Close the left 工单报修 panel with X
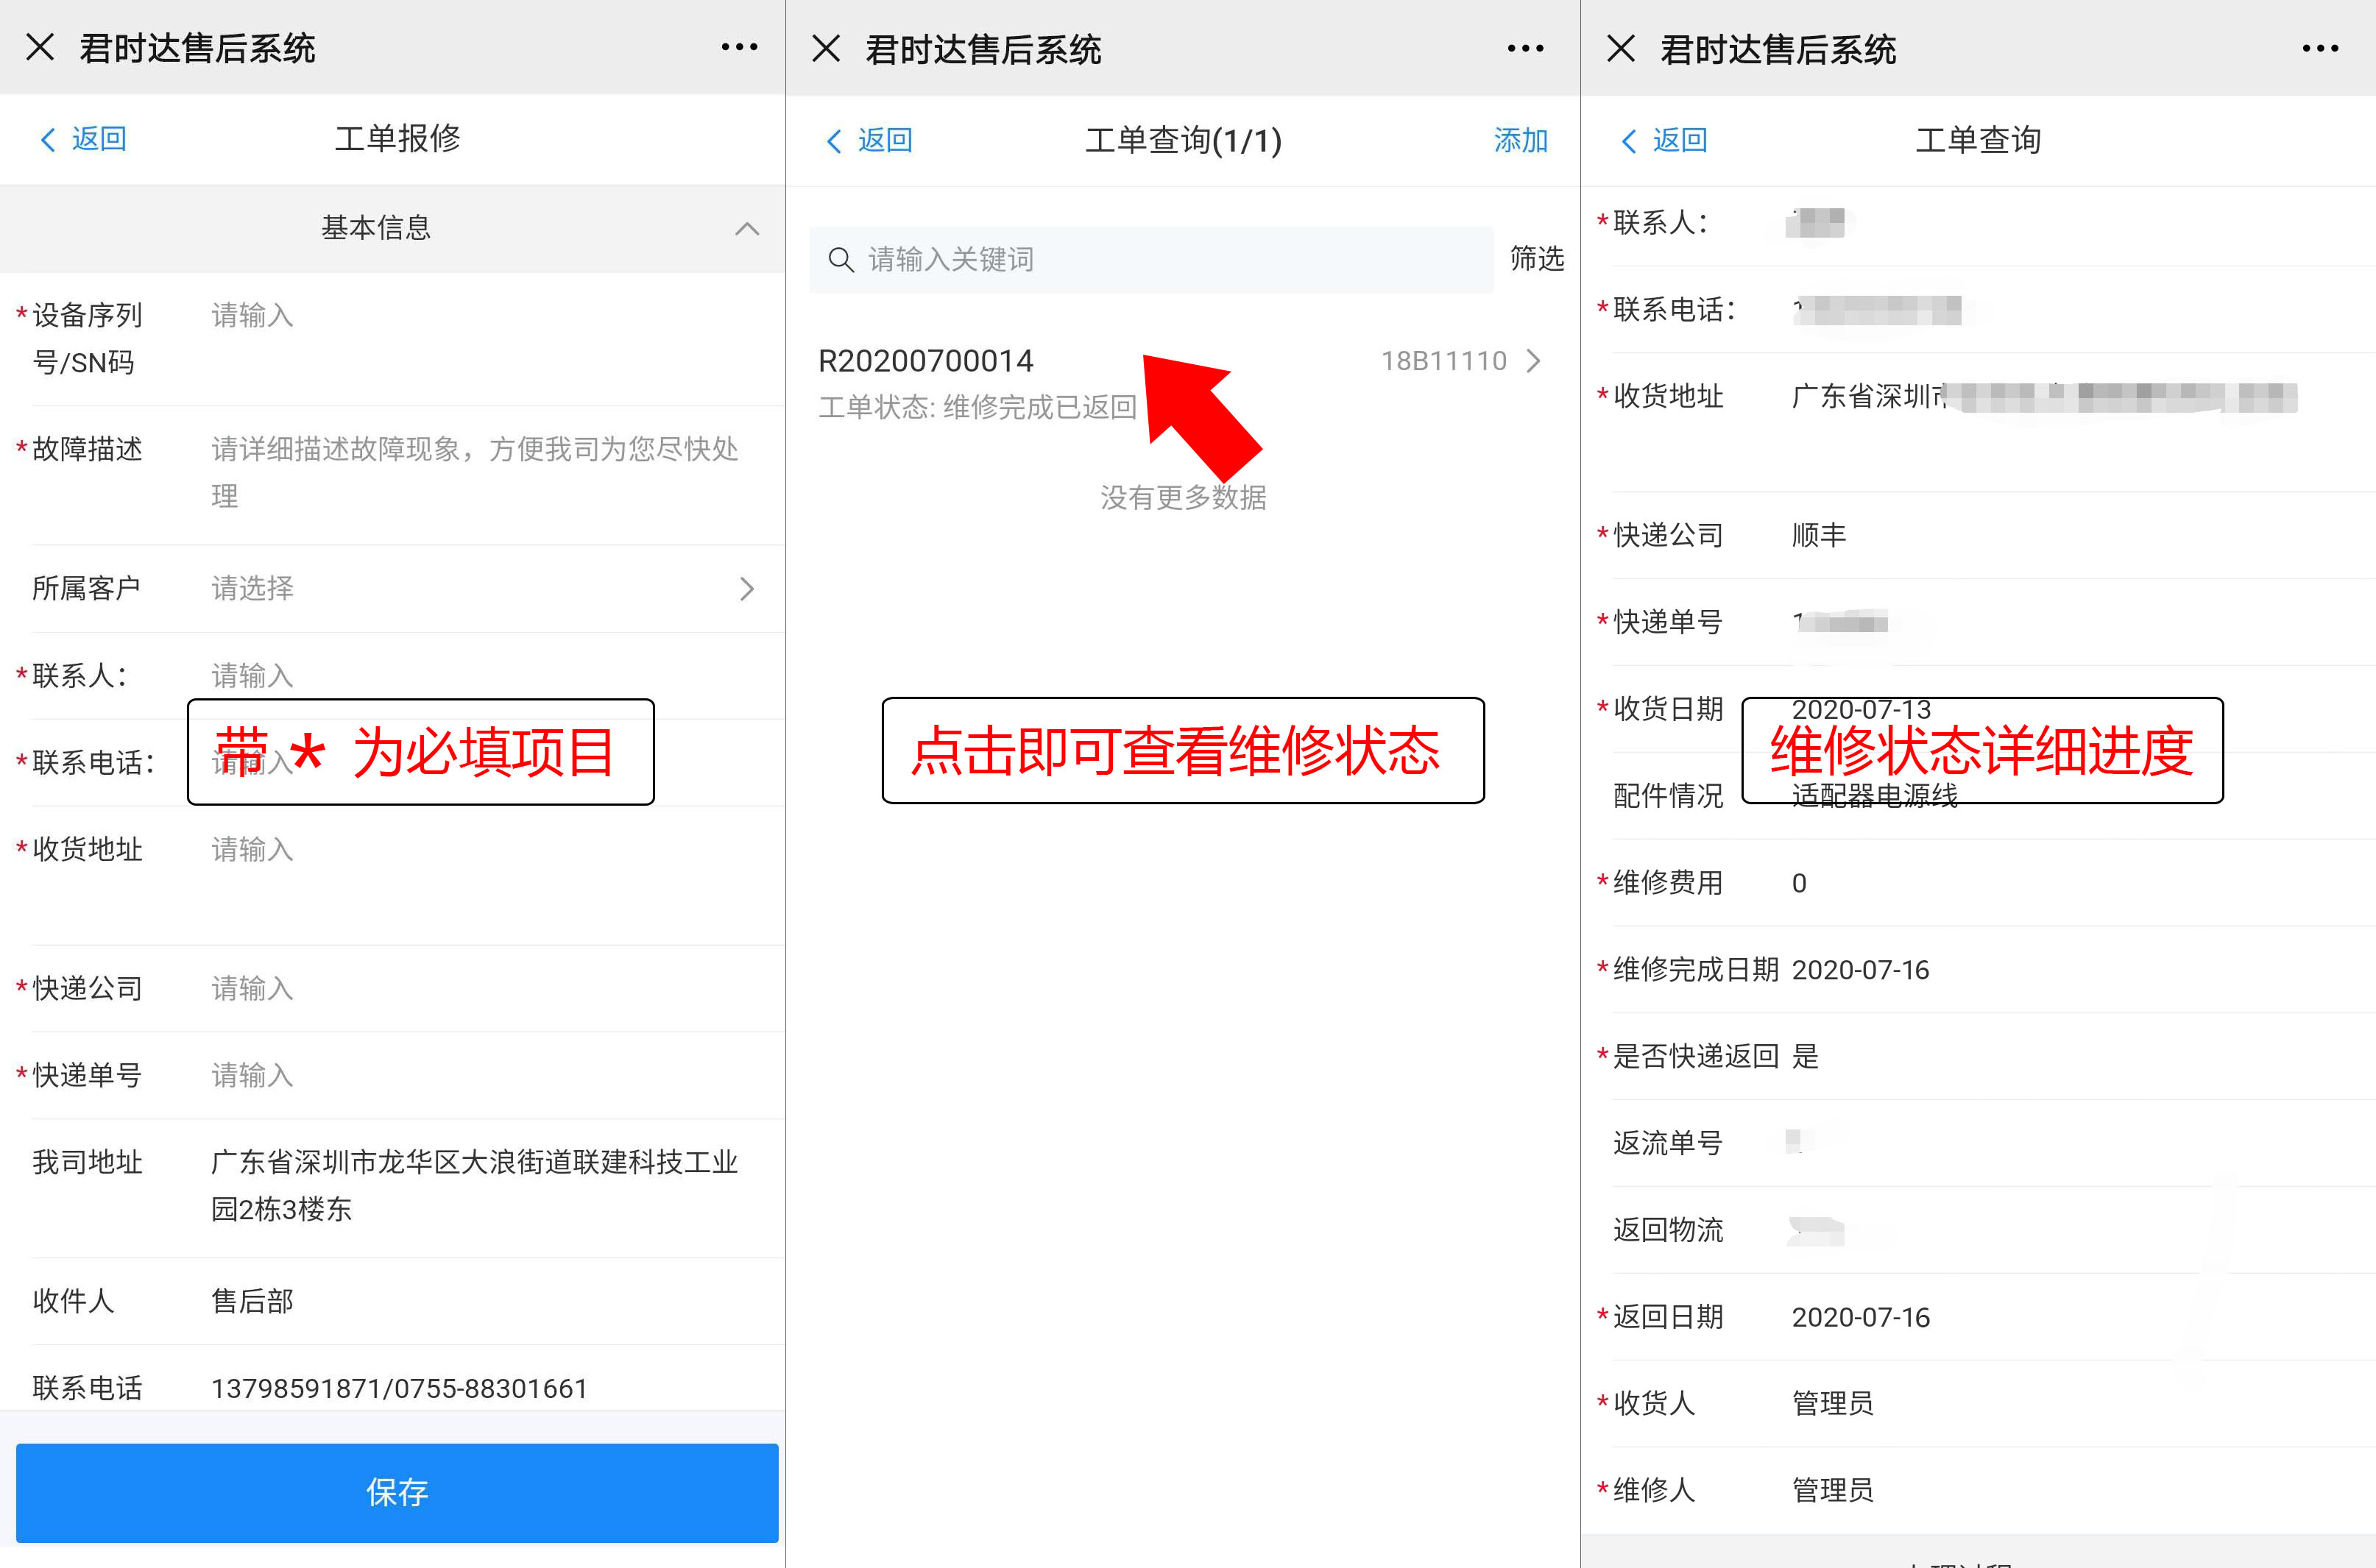 tap(40, 47)
